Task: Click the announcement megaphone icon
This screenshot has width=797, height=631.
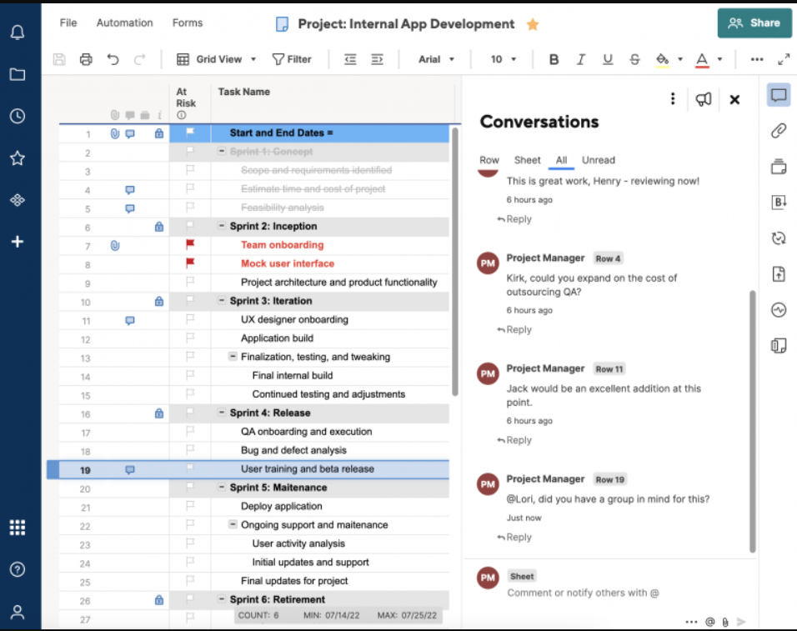Action: click(704, 99)
